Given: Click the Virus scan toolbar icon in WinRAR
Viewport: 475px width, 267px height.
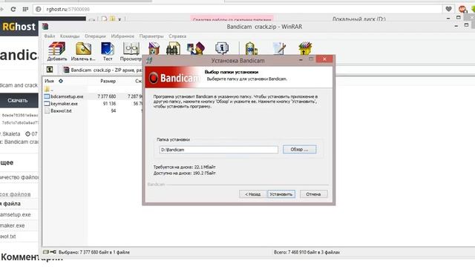Looking at the screenshot, I should pos(251,48).
